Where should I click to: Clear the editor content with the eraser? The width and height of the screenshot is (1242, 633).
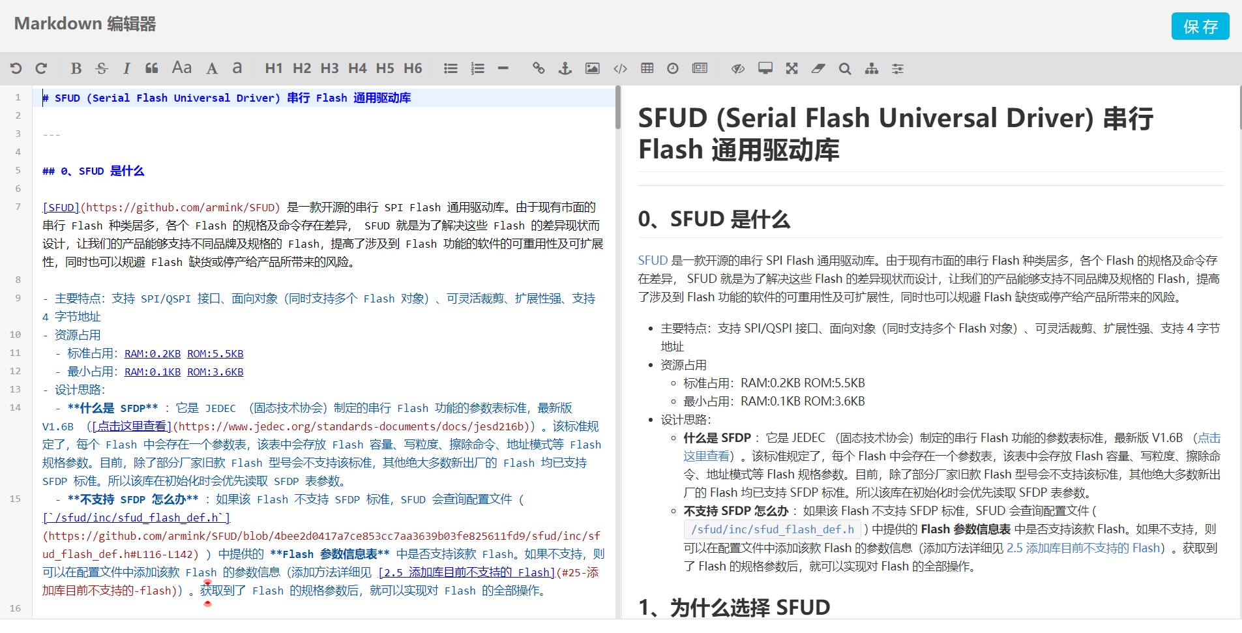coord(818,68)
